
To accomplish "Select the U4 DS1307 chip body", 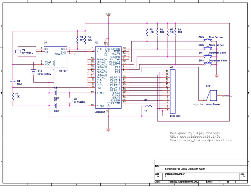I will [x=55, y=57].
